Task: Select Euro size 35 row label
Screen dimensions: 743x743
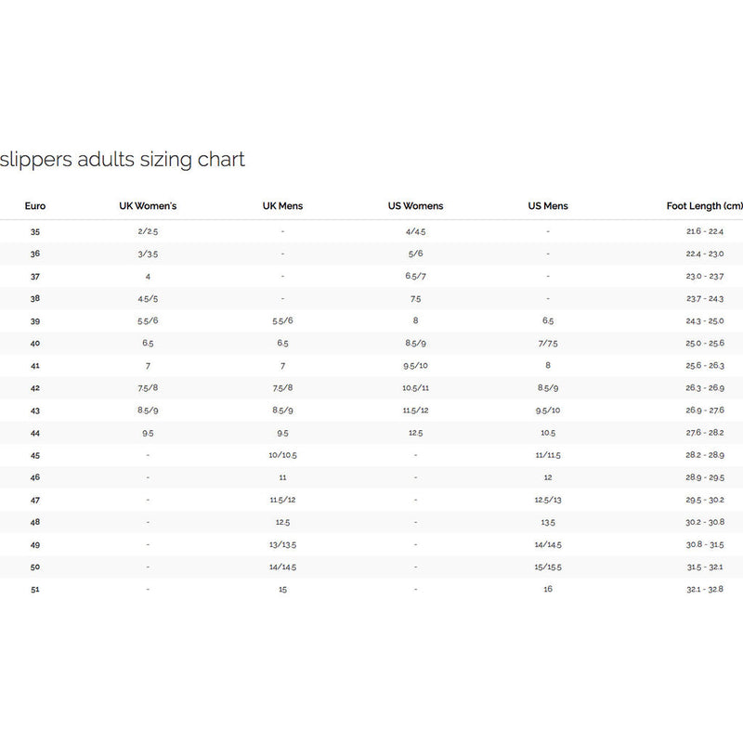Action: tap(35, 231)
